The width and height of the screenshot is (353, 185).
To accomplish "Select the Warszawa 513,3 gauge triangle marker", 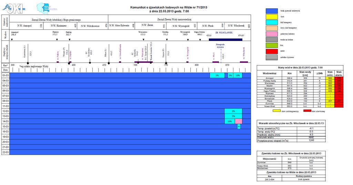I will tap(144, 40).
